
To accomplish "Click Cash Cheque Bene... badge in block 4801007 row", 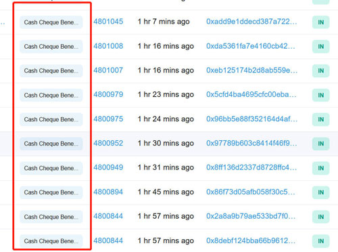I will (x=51, y=71).
